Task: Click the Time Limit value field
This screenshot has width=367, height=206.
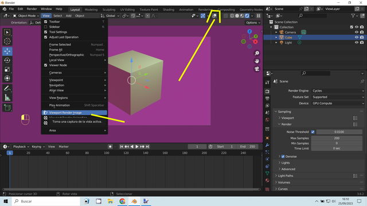Action: pyautogui.click(x=337, y=148)
